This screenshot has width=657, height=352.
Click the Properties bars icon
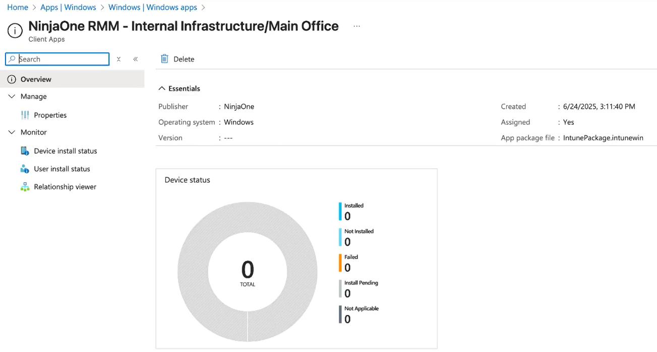(x=25, y=115)
